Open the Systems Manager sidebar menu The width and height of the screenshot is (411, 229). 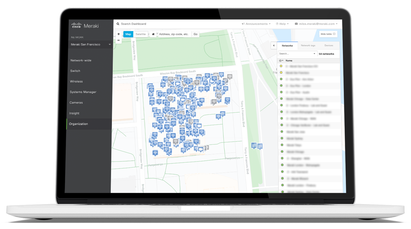click(83, 92)
